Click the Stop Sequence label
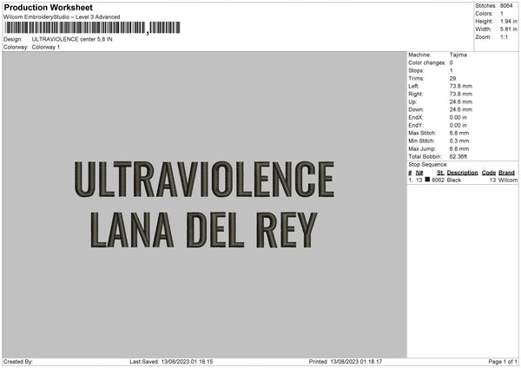521x368 pixels. tap(428, 165)
